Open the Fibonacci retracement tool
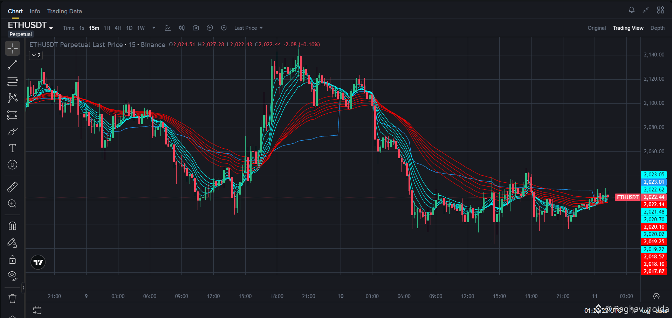Viewport: 672px width, 318px height. 12,82
